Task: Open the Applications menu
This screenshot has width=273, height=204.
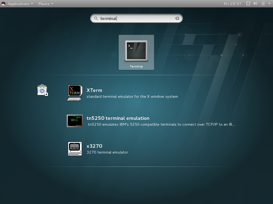Action: [x=20, y=4]
